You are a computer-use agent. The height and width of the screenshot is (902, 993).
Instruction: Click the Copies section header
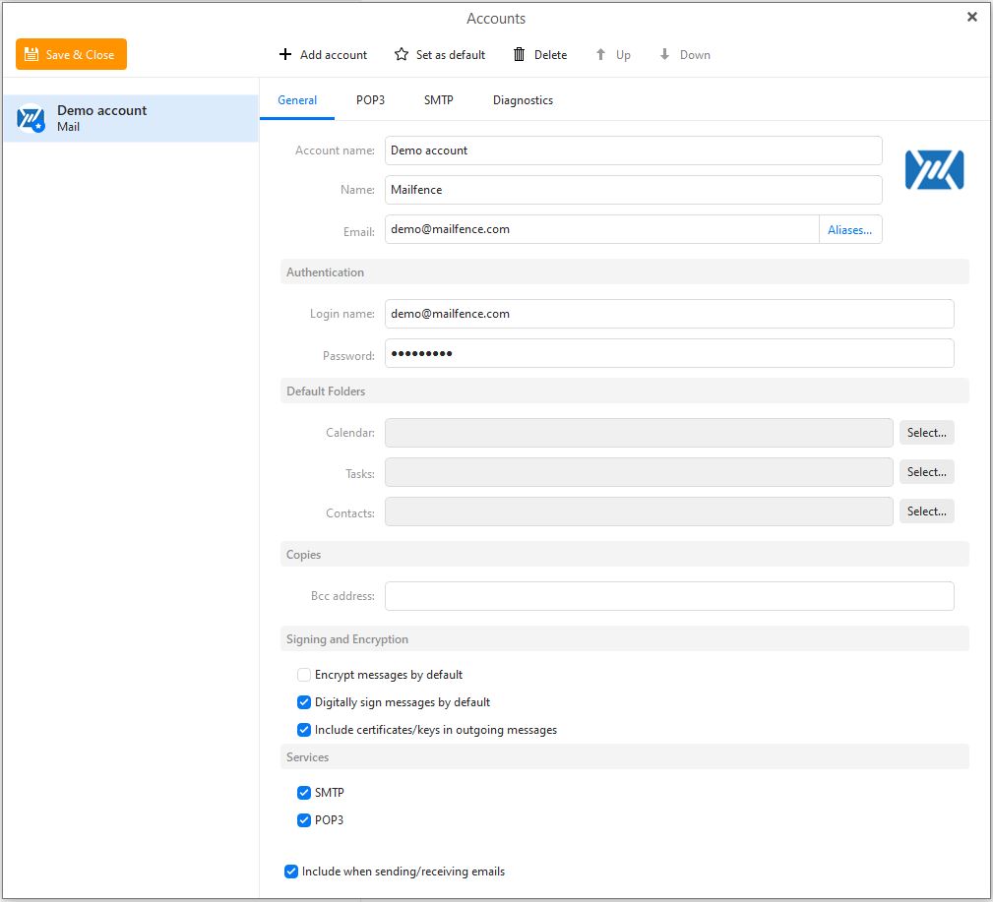[624, 555]
